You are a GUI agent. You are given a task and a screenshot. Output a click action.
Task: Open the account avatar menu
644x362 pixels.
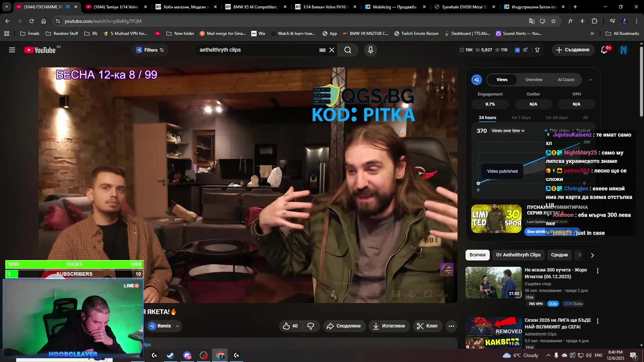pos(624,50)
